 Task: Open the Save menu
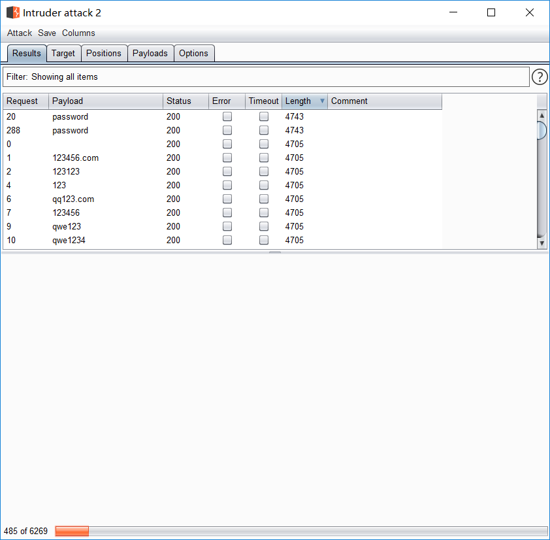47,33
